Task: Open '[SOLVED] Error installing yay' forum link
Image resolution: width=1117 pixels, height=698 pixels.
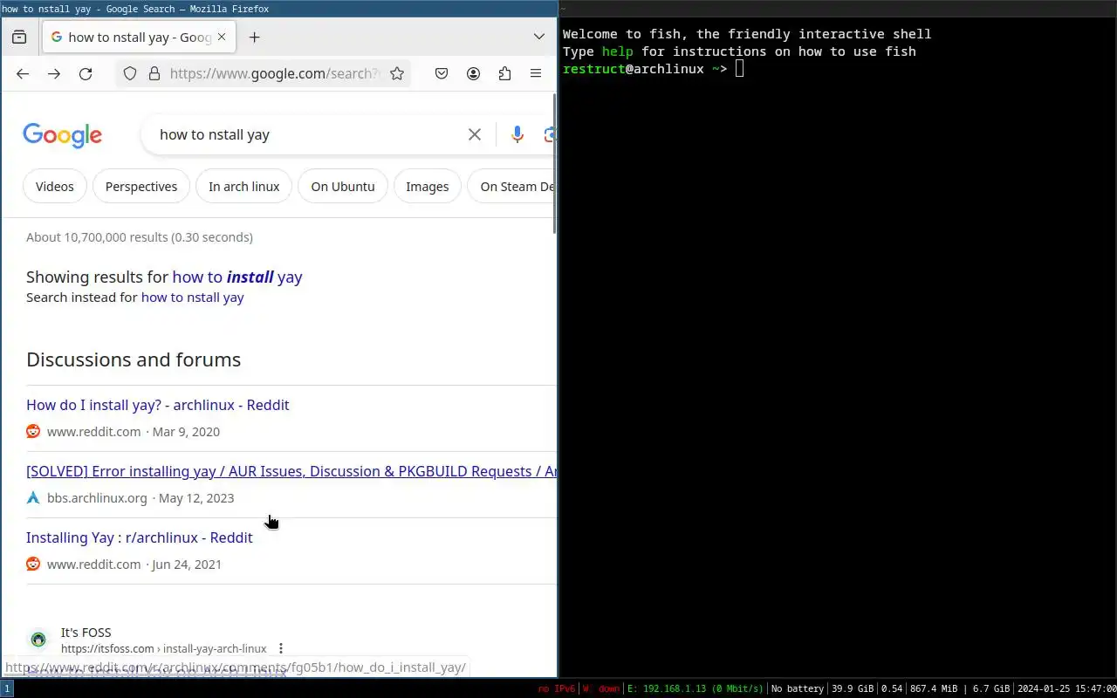Action: point(291,471)
